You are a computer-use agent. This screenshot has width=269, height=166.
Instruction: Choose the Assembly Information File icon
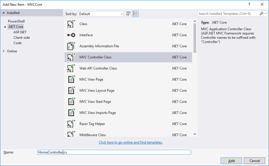[70, 46]
